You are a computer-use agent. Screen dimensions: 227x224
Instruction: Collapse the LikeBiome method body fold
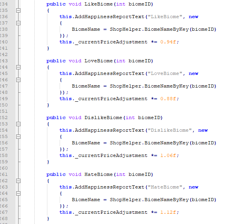coord(19,10)
